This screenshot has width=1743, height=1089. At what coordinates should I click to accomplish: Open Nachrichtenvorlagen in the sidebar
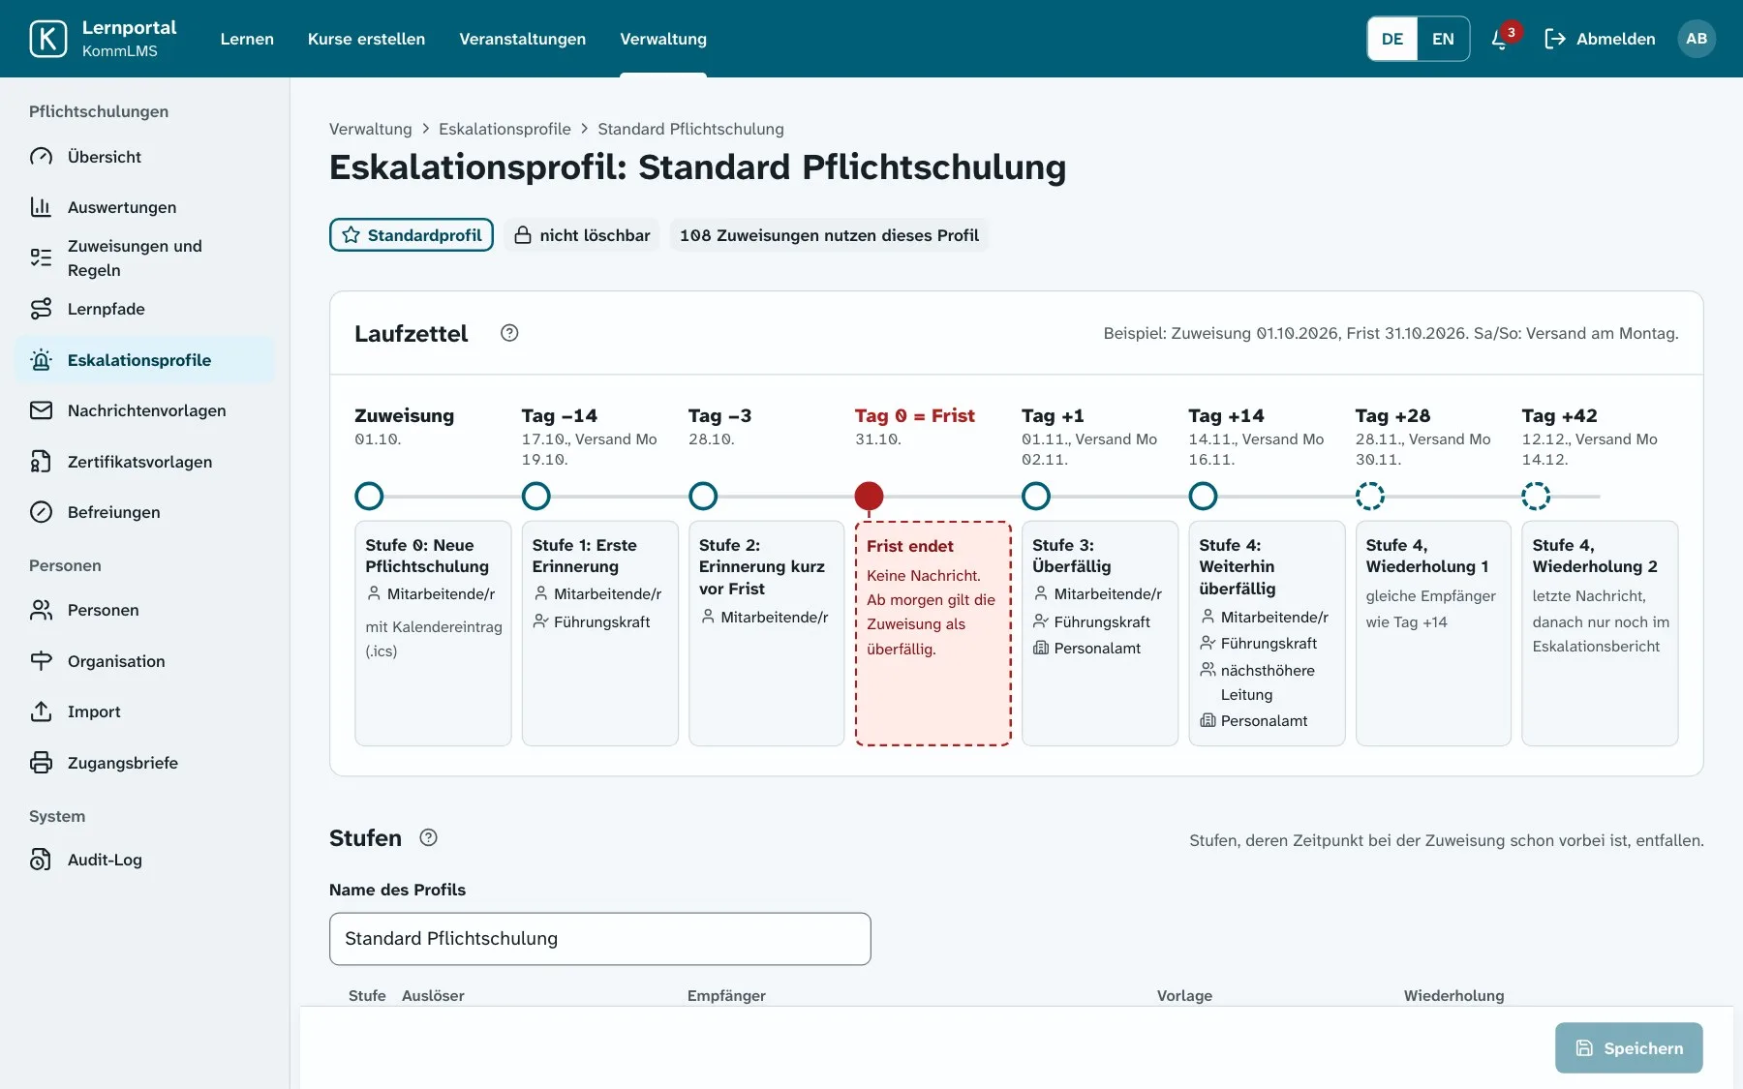click(145, 410)
